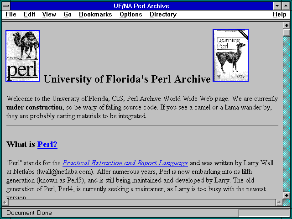Open the window control menu box
The width and height of the screenshot is (292, 219).
click(6, 6)
